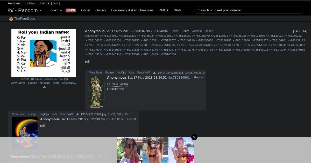This screenshot has width=311, height=163.
Task: Visit ThePornDude link
Action: point(24,19)
